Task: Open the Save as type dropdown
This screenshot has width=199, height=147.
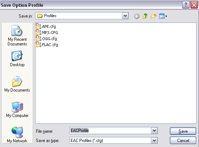Action: tap(154, 141)
